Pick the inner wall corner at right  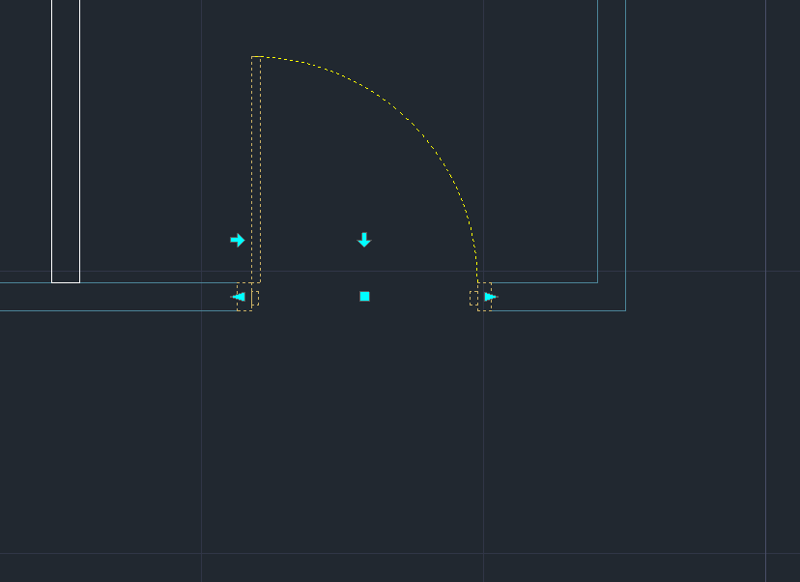coord(598,282)
